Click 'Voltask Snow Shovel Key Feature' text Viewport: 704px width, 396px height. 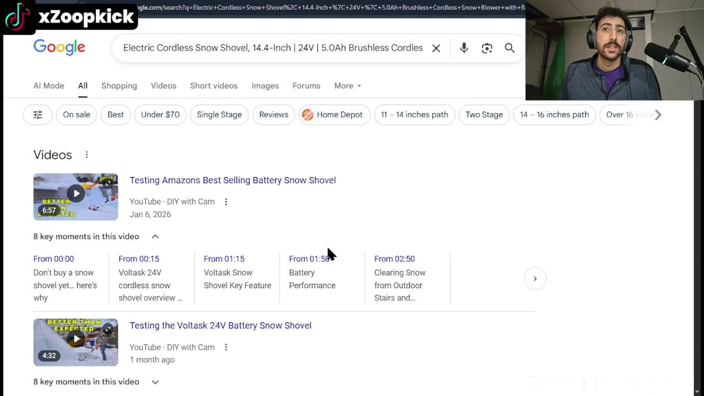238,279
